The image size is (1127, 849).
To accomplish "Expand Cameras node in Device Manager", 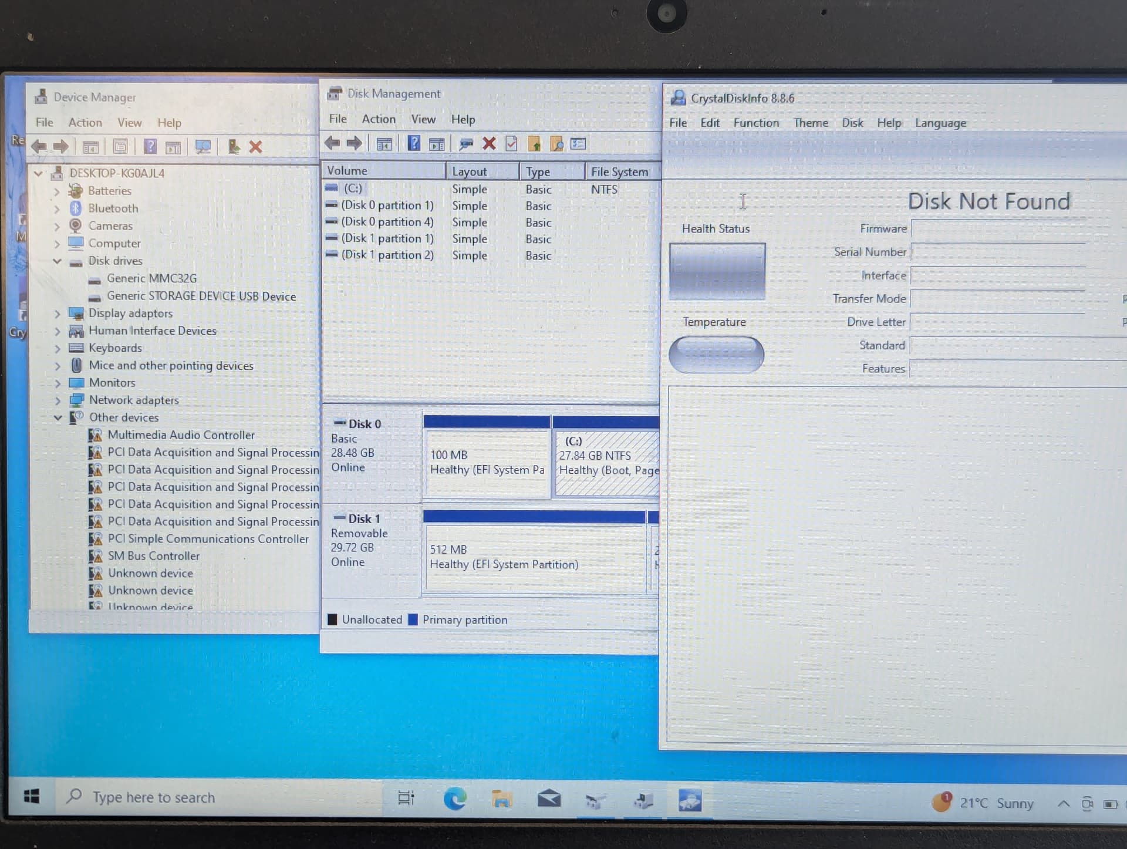I will pos(57,226).
